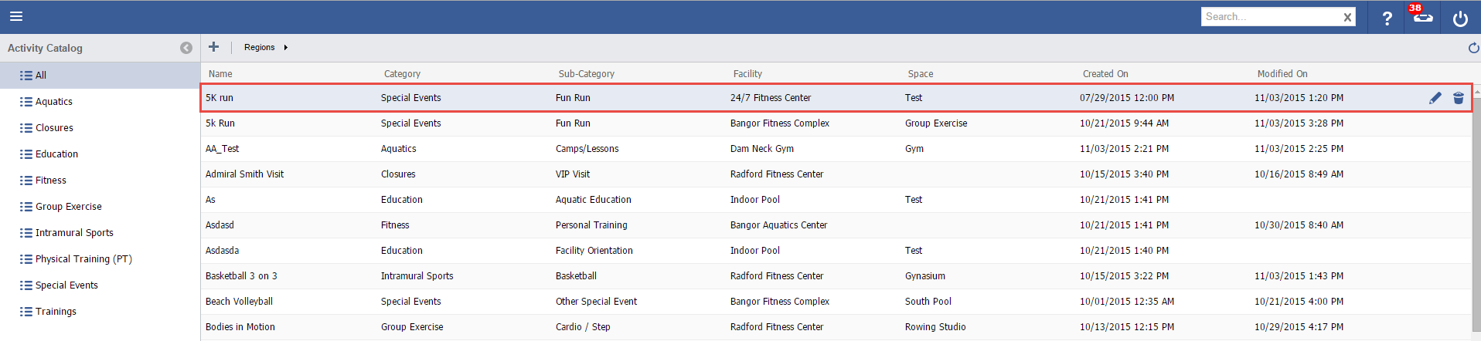1481x341 pixels.
Task: Open the hamburger main menu
Action: (x=16, y=16)
